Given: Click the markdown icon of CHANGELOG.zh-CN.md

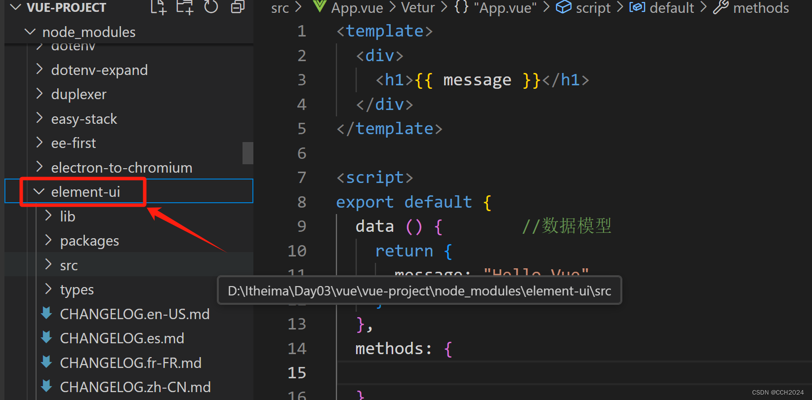Looking at the screenshot, I should point(47,386).
